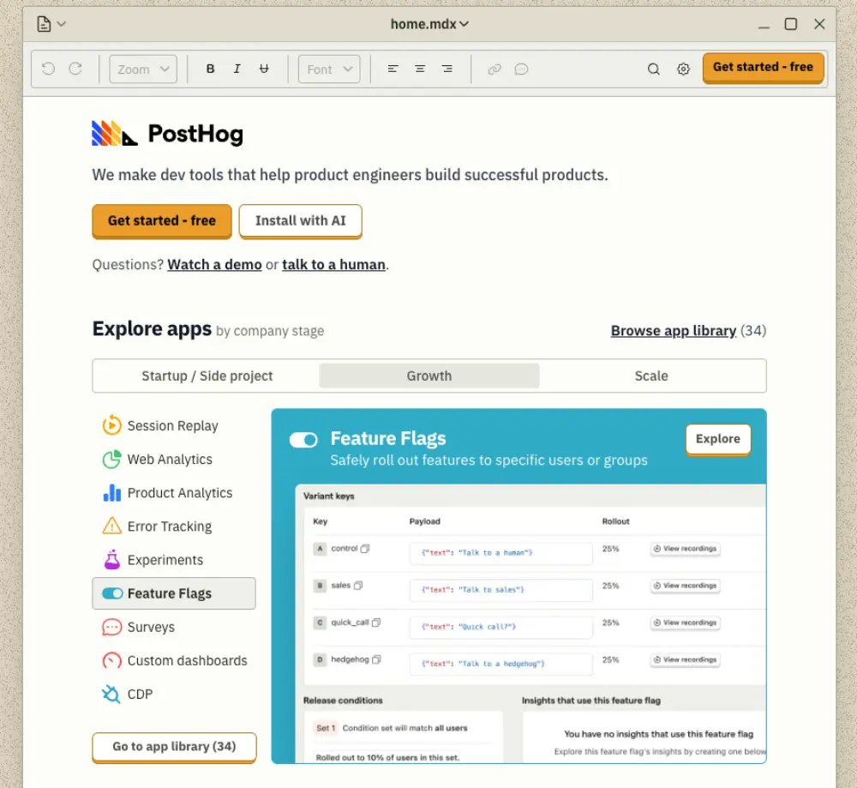Open the Font dropdown

coord(328,69)
